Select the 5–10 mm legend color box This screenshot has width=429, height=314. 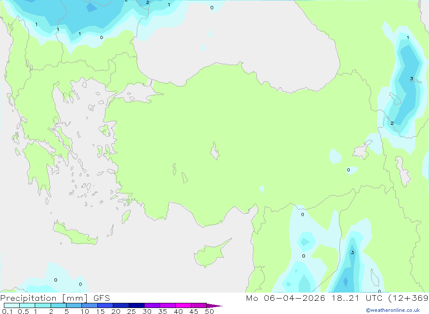(74, 305)
